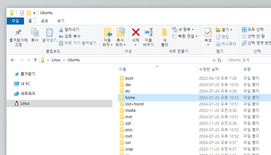Click the Back navigation arrow
The width and height of the screenshot is (271, 155).
[x=13, y=60]
